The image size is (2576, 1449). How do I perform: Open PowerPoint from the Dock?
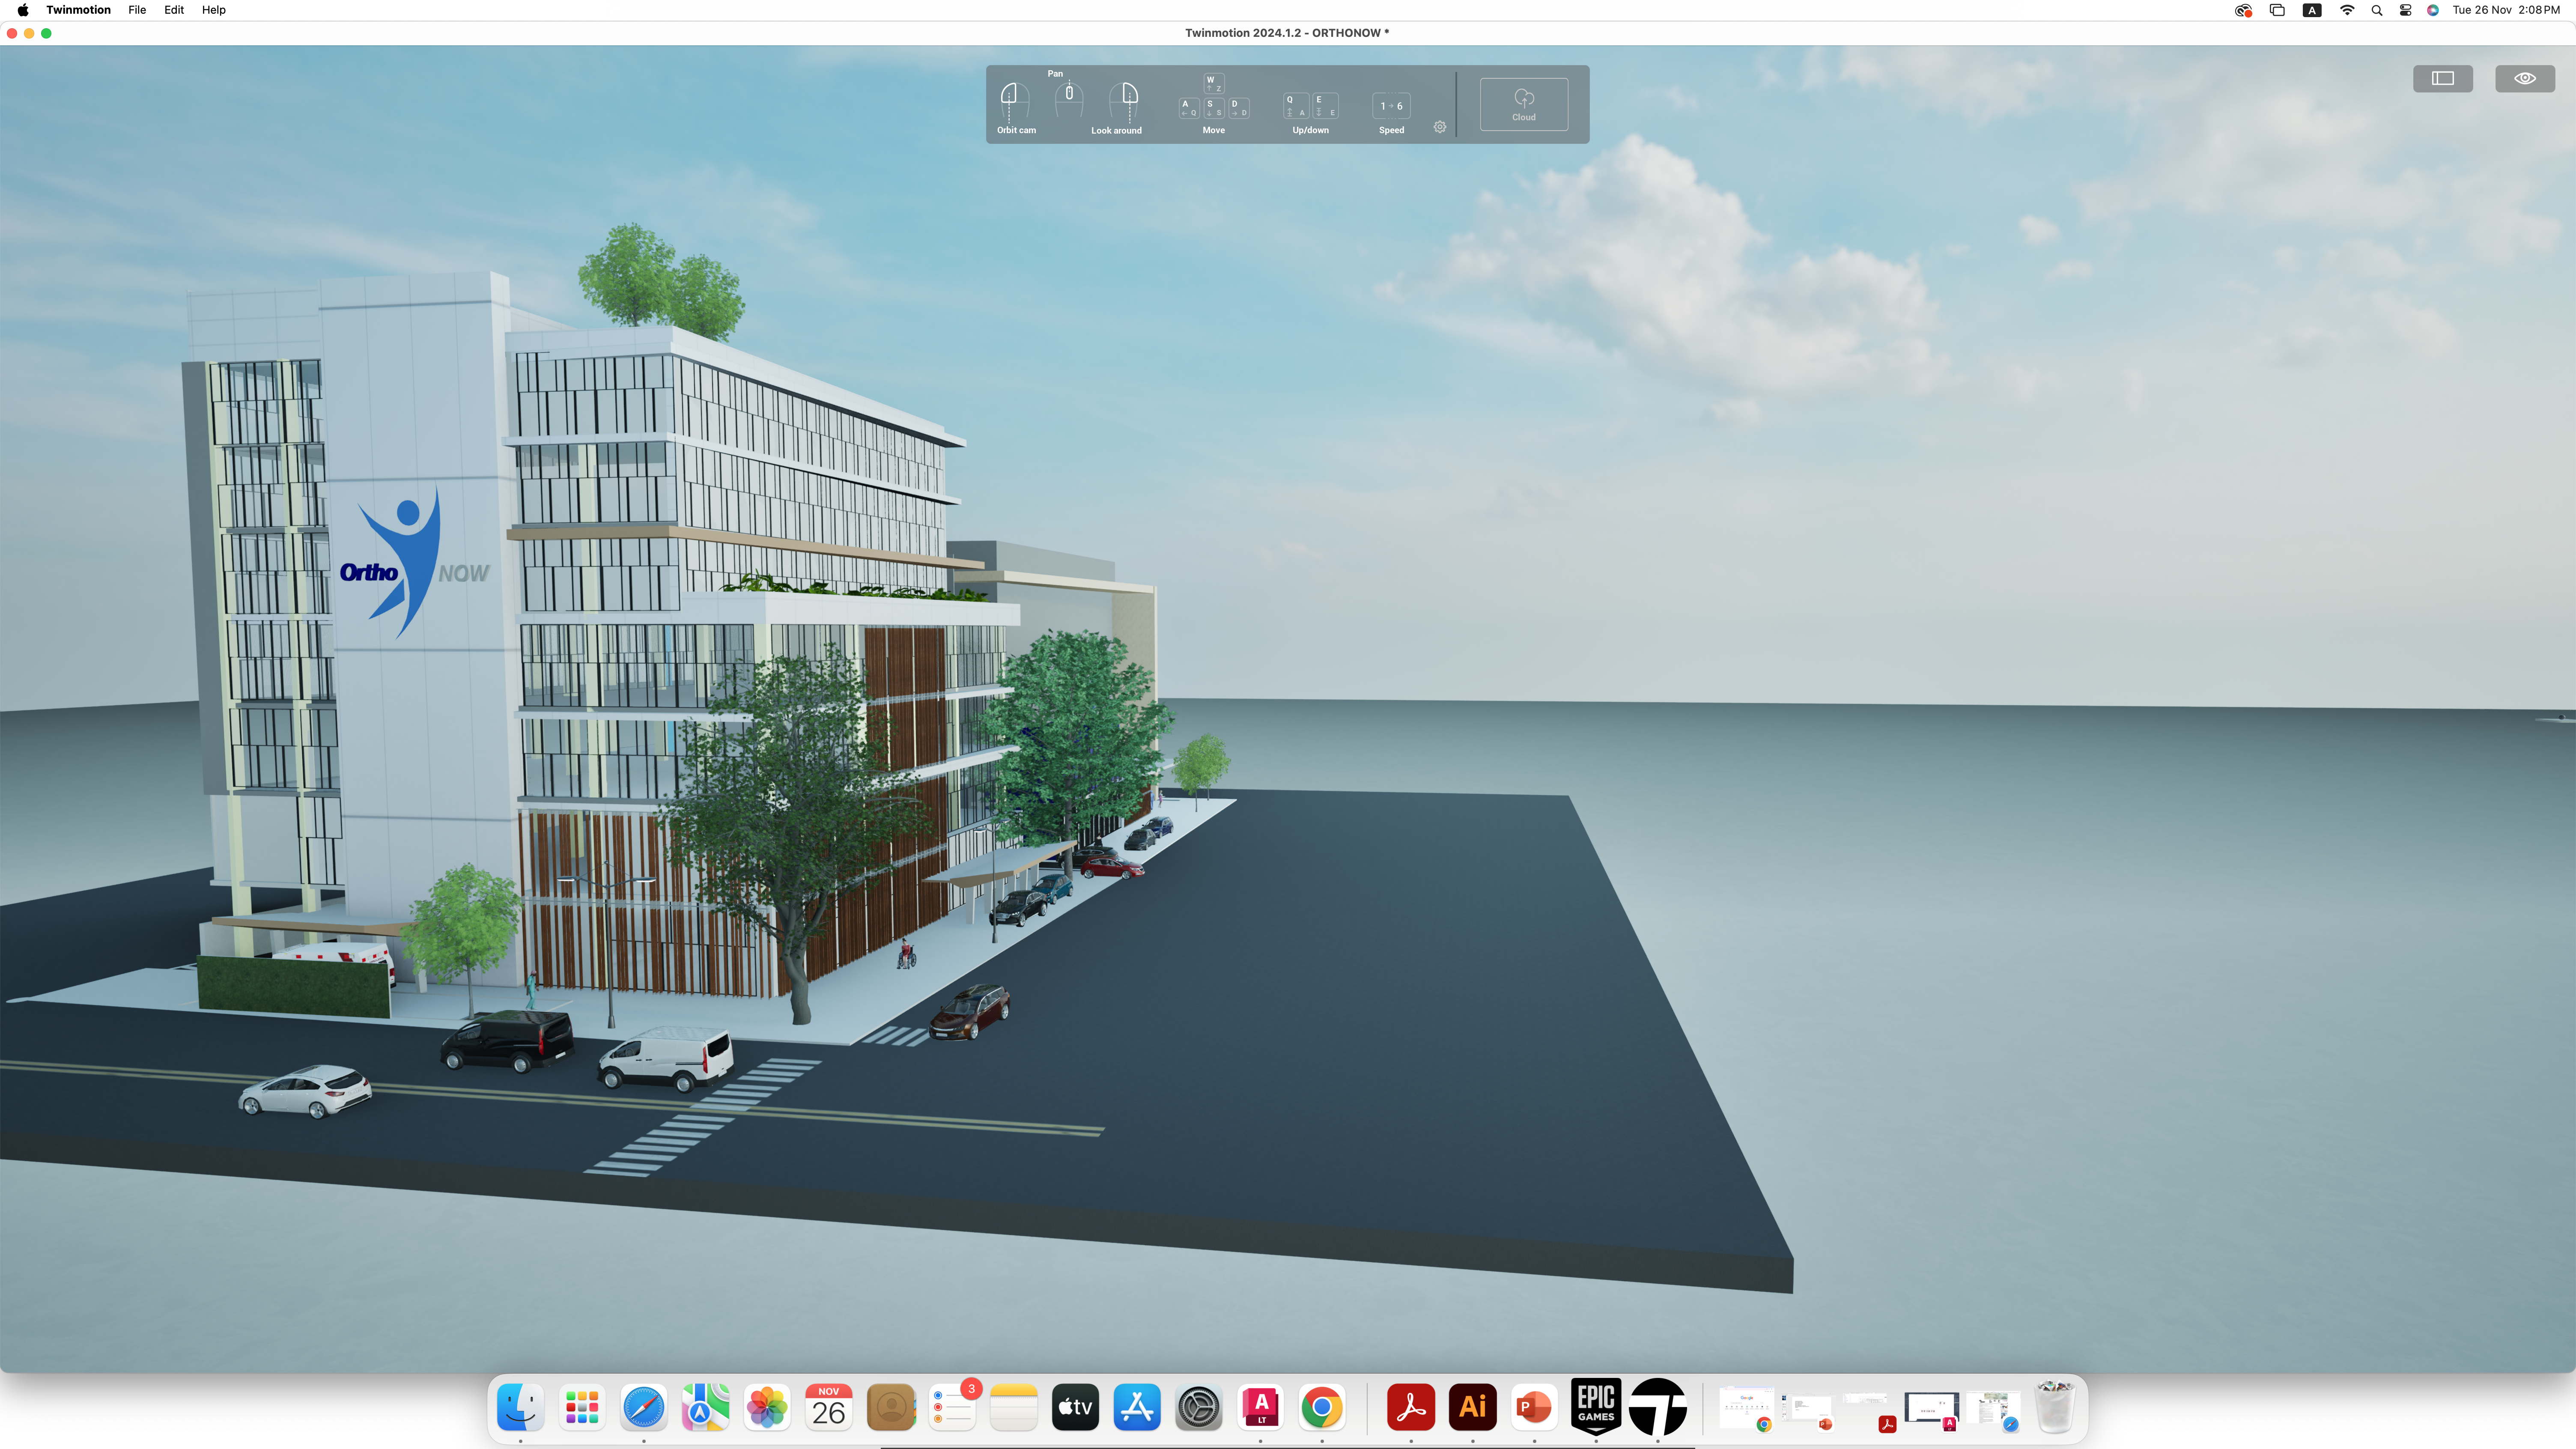(1534, 1407)
